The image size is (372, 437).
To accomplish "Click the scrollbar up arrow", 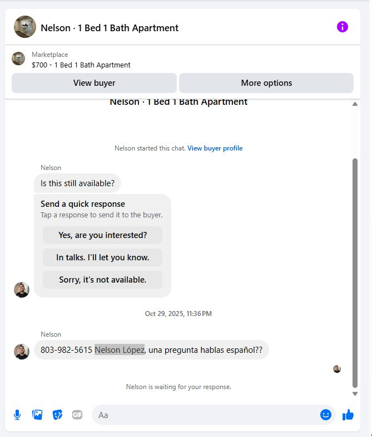I will click(355, 104).
